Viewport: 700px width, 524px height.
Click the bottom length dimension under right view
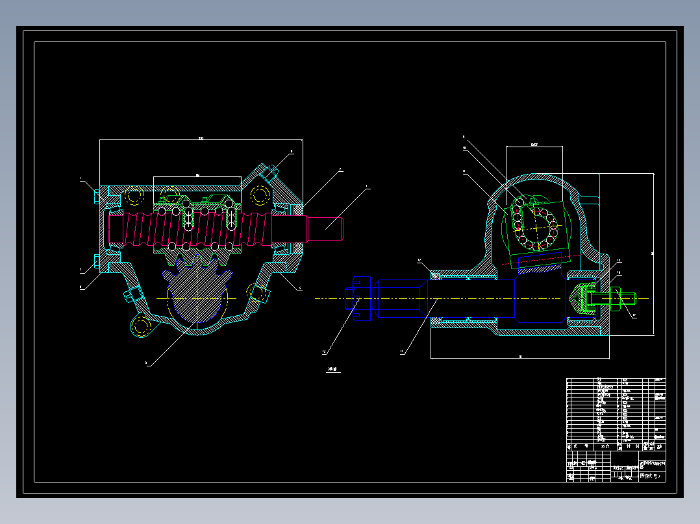point(520,357)
